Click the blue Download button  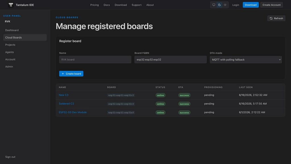(x=251, y=5)
